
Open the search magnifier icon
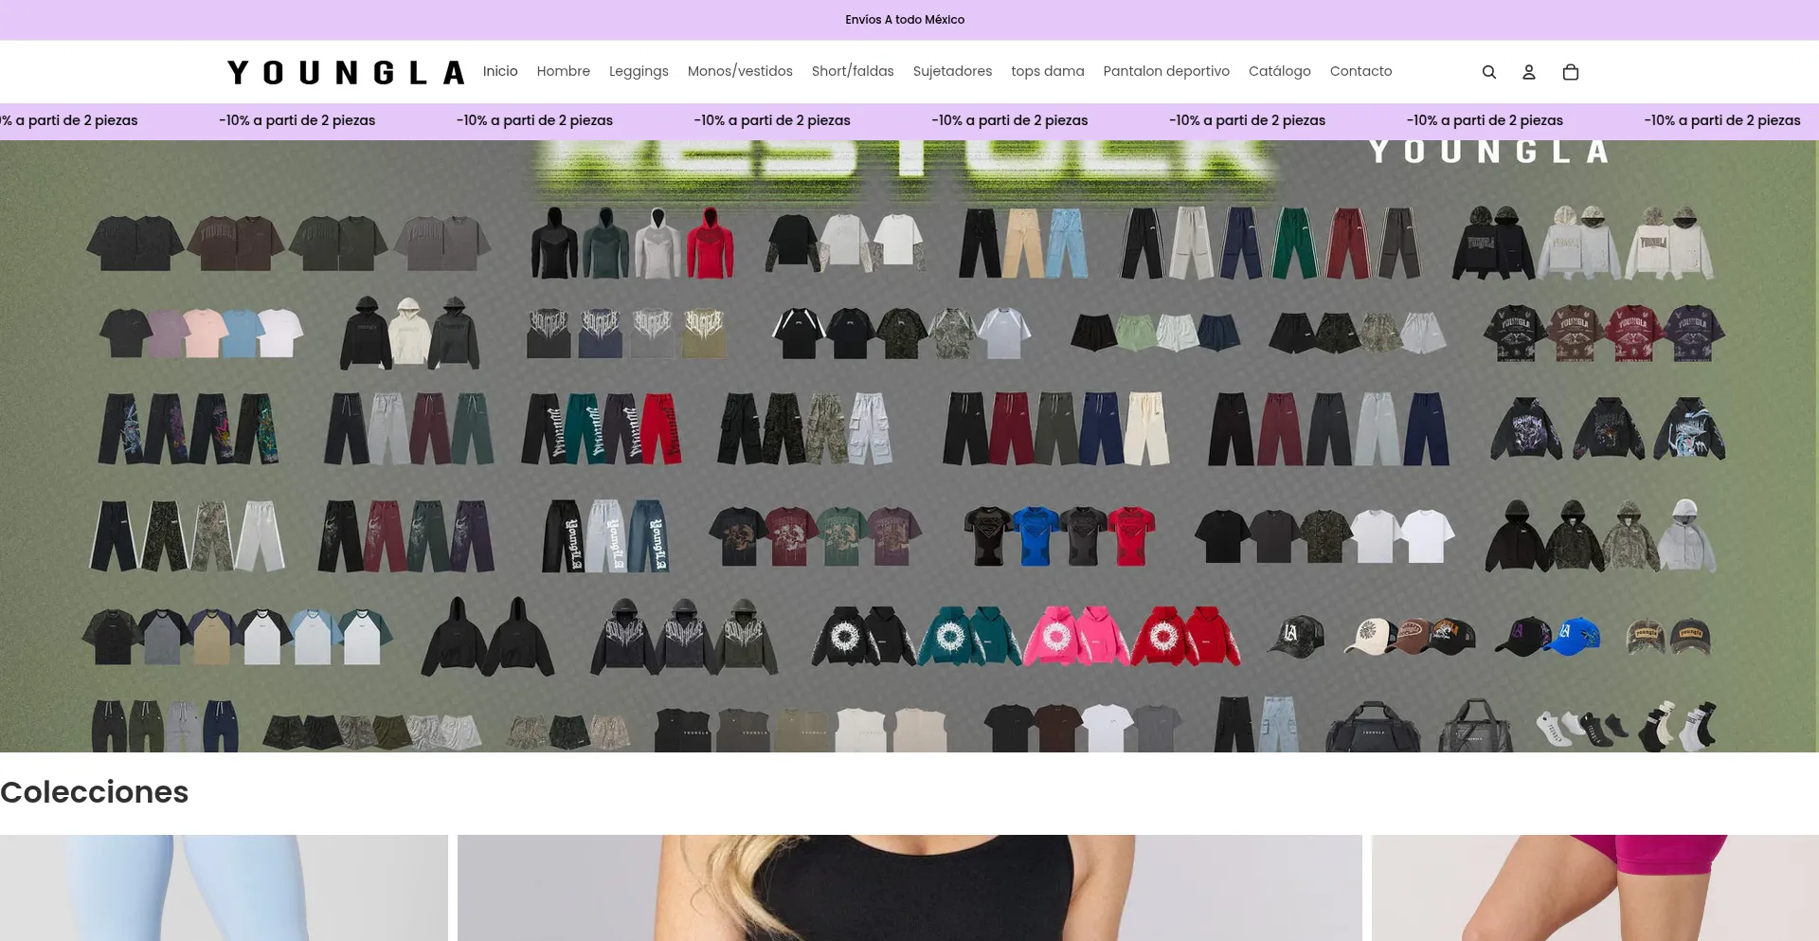(x=1488, y=72)
